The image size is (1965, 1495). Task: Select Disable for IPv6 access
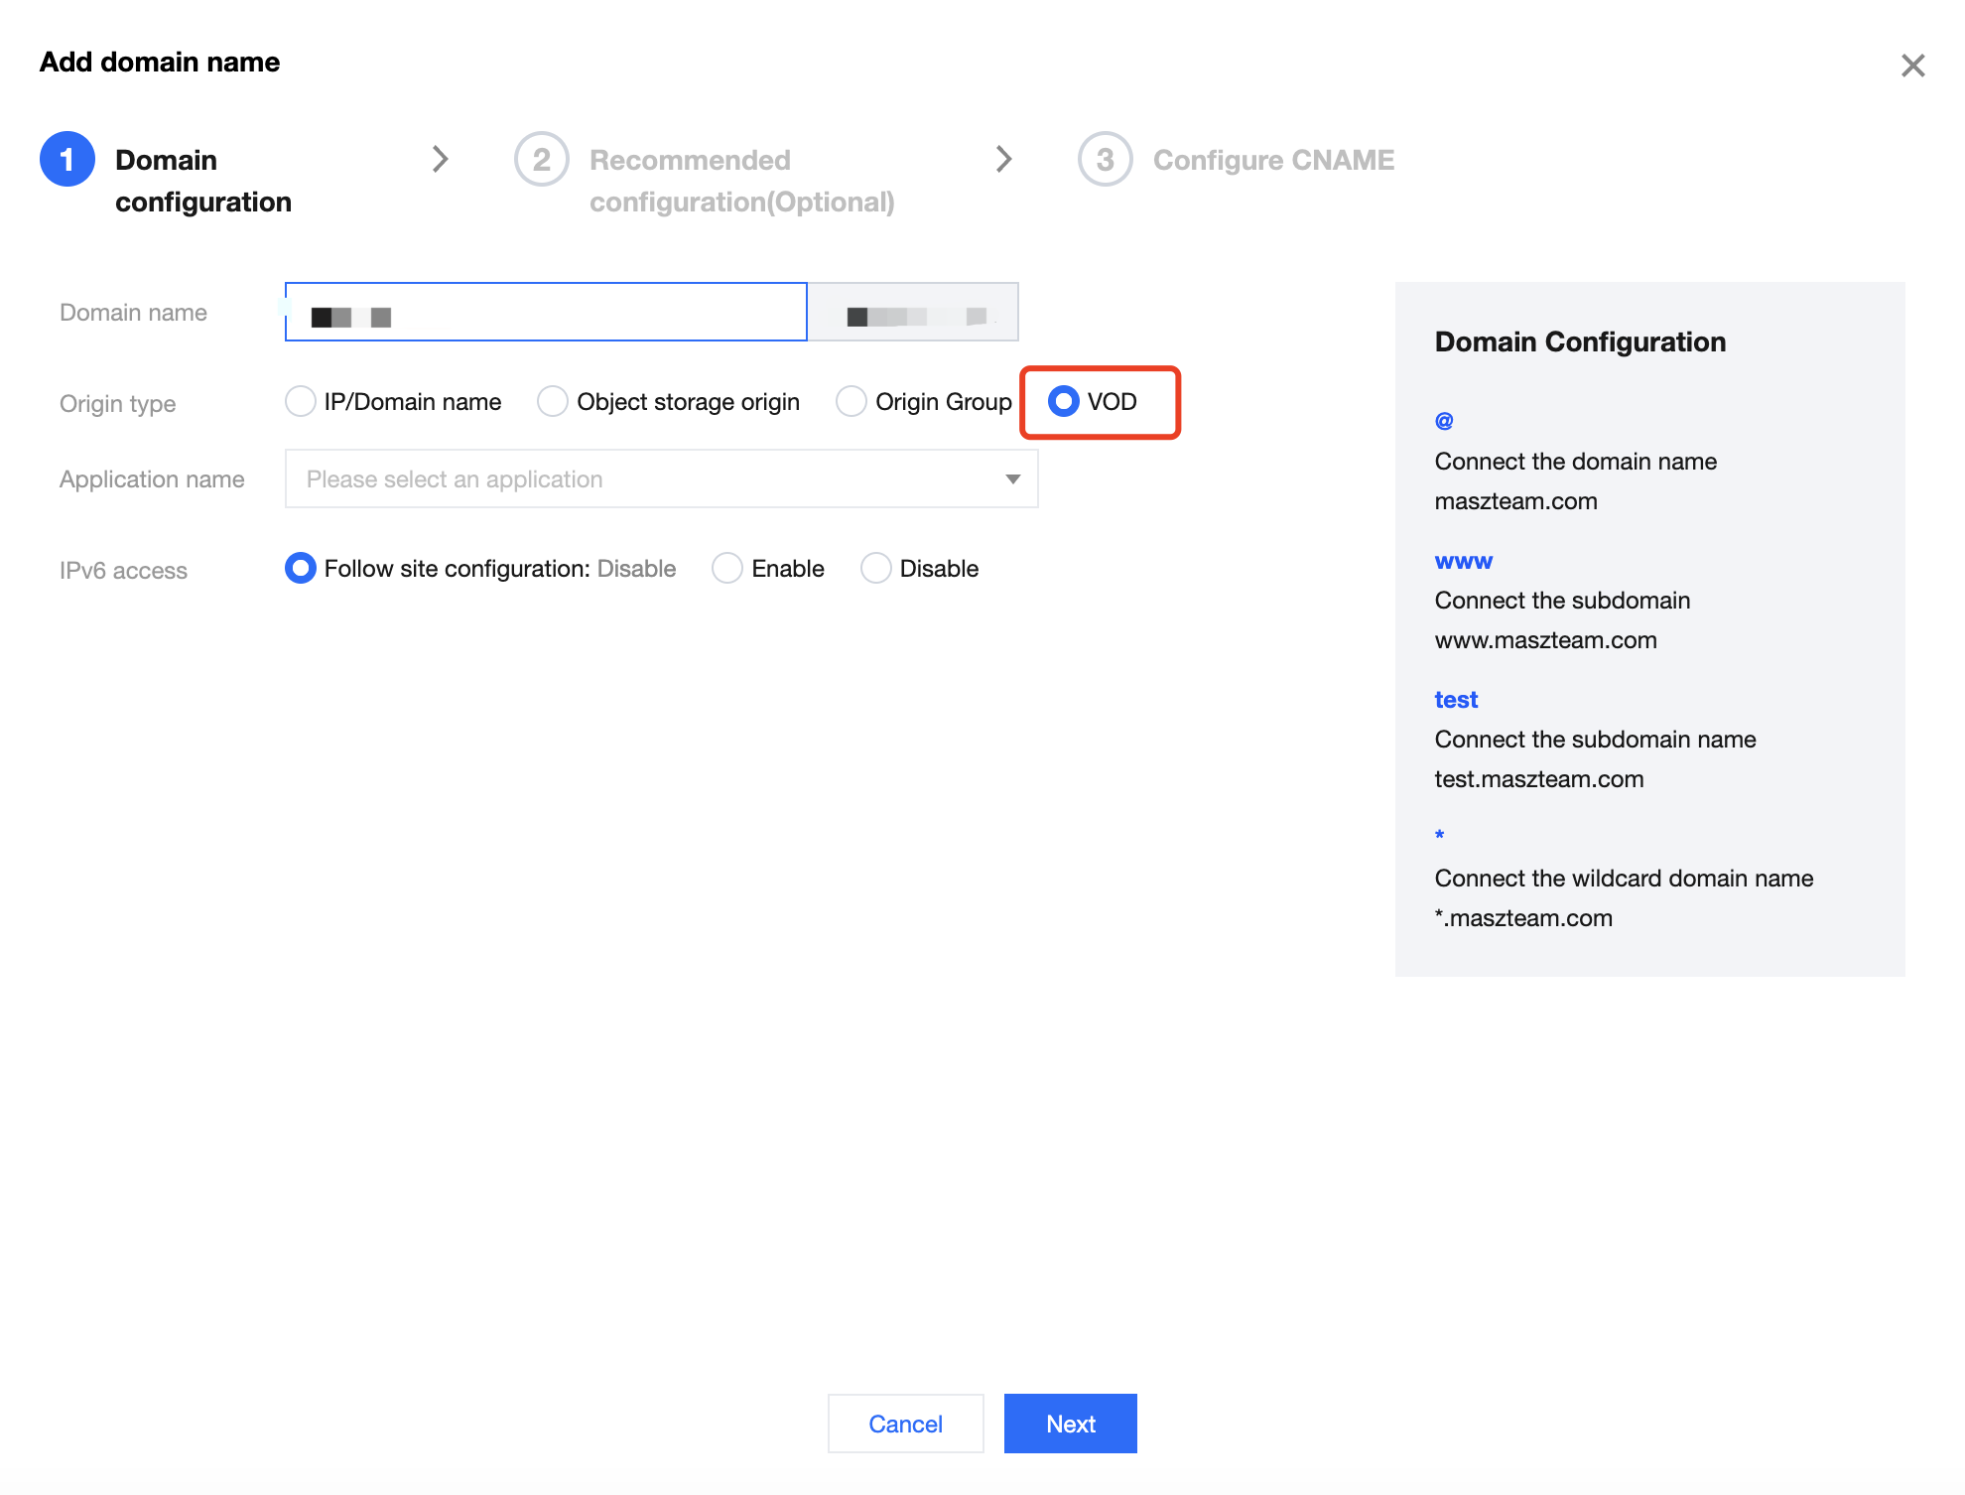[x=875, y=568]
